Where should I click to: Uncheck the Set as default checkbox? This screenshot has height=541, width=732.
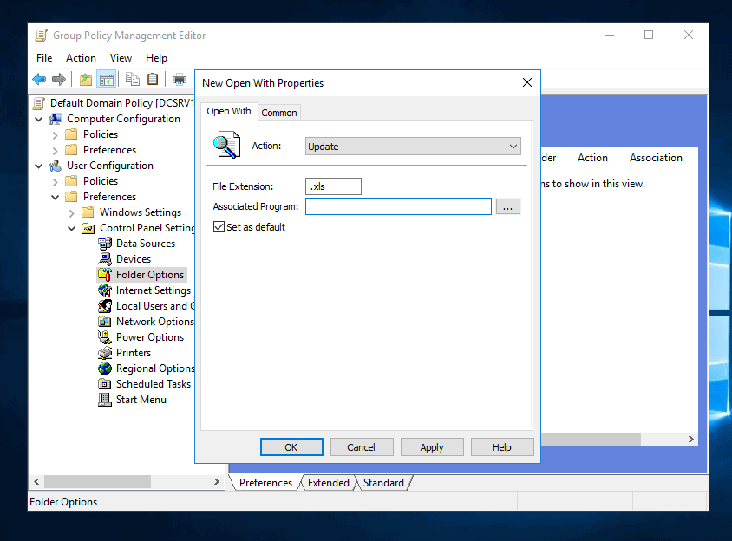[219, 227]
